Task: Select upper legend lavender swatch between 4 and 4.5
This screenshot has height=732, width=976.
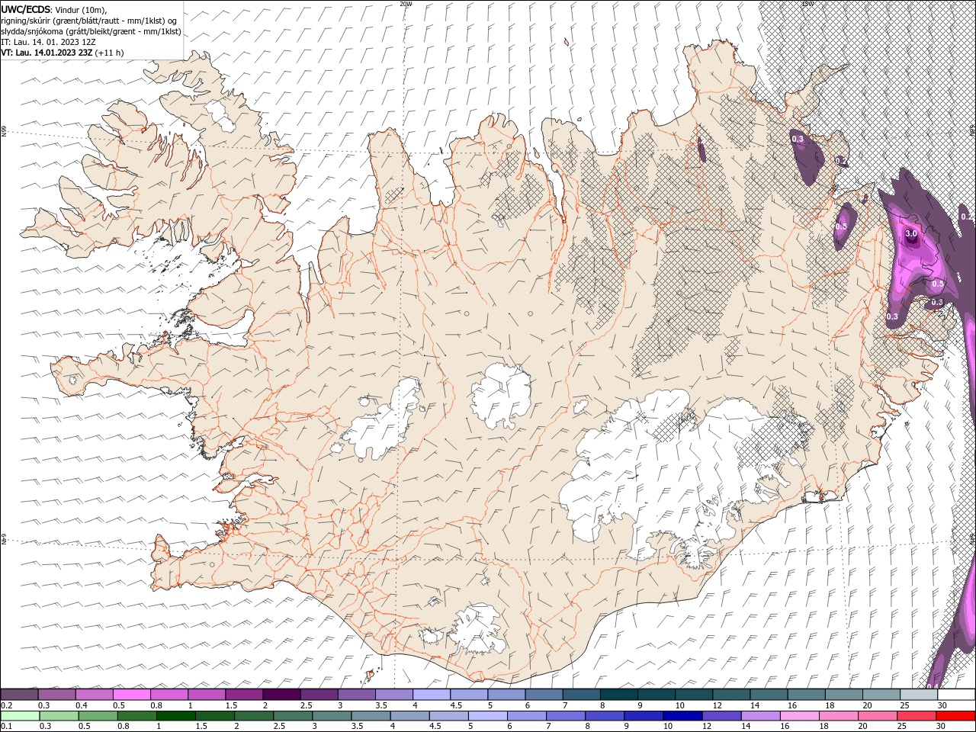Action: coord(432,695)
